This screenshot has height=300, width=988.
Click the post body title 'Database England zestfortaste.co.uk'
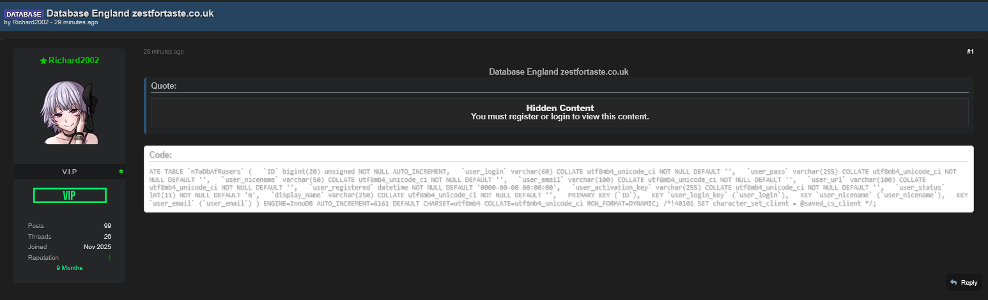pos(559,71)
